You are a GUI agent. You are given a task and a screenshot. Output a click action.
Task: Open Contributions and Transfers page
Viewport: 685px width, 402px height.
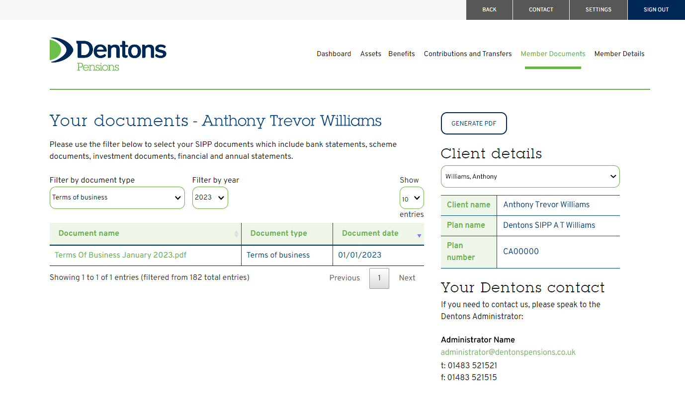[468, 54]
